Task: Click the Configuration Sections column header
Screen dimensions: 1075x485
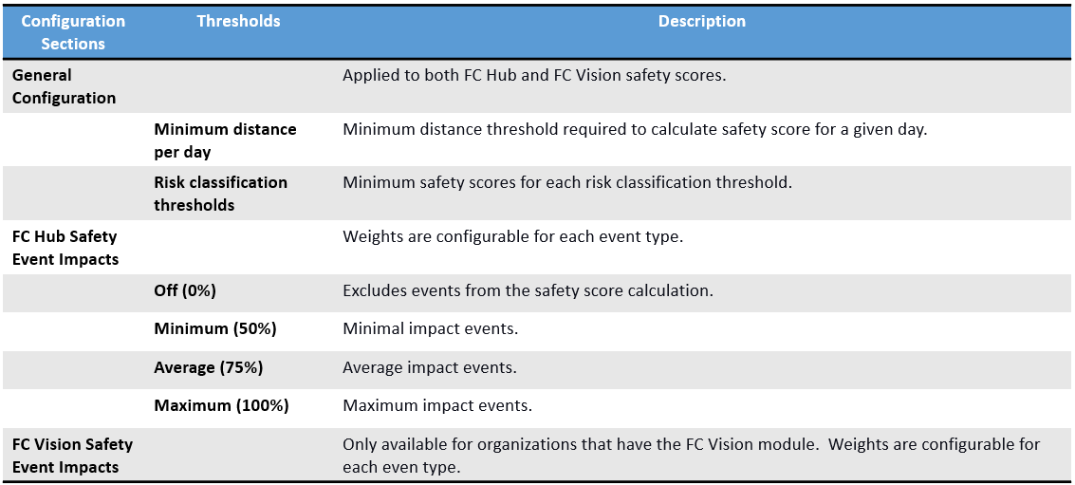Action: (x=73, y=32)
